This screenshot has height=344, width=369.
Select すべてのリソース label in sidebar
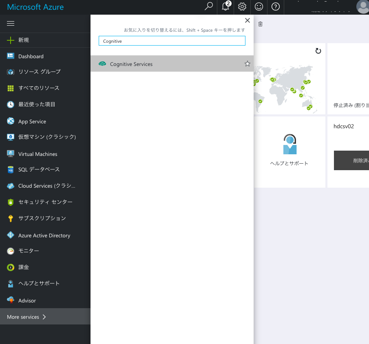[39, 88]
